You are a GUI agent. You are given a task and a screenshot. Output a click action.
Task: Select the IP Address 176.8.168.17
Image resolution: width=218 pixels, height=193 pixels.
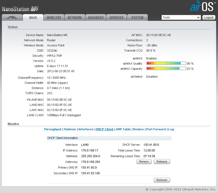tap(90, 150)
